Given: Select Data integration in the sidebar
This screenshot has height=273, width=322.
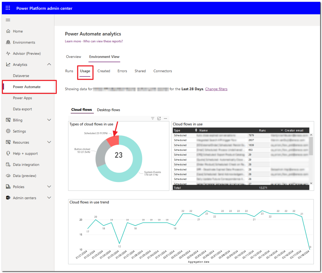Looking at the screenshot, I should pos(26,164).
